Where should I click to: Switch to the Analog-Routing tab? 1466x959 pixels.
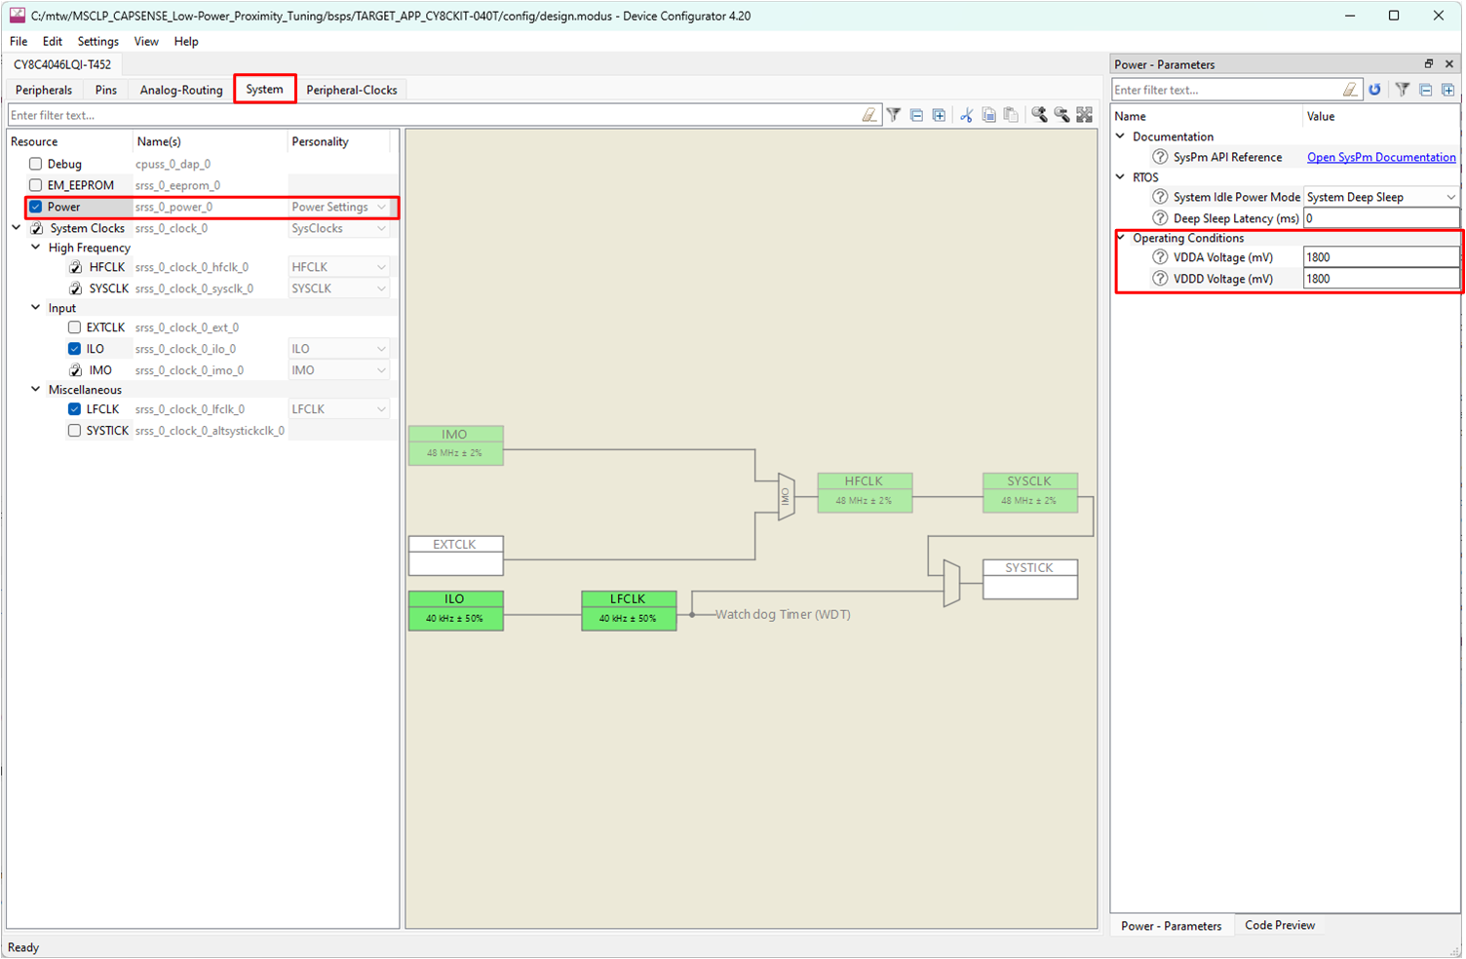[x=181, y=90]
